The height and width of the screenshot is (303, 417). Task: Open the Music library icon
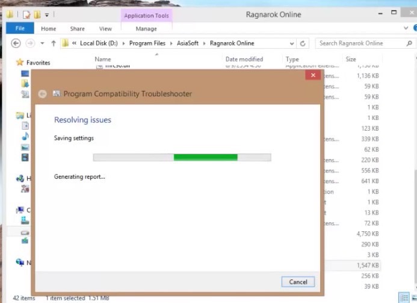click(25, 136)
